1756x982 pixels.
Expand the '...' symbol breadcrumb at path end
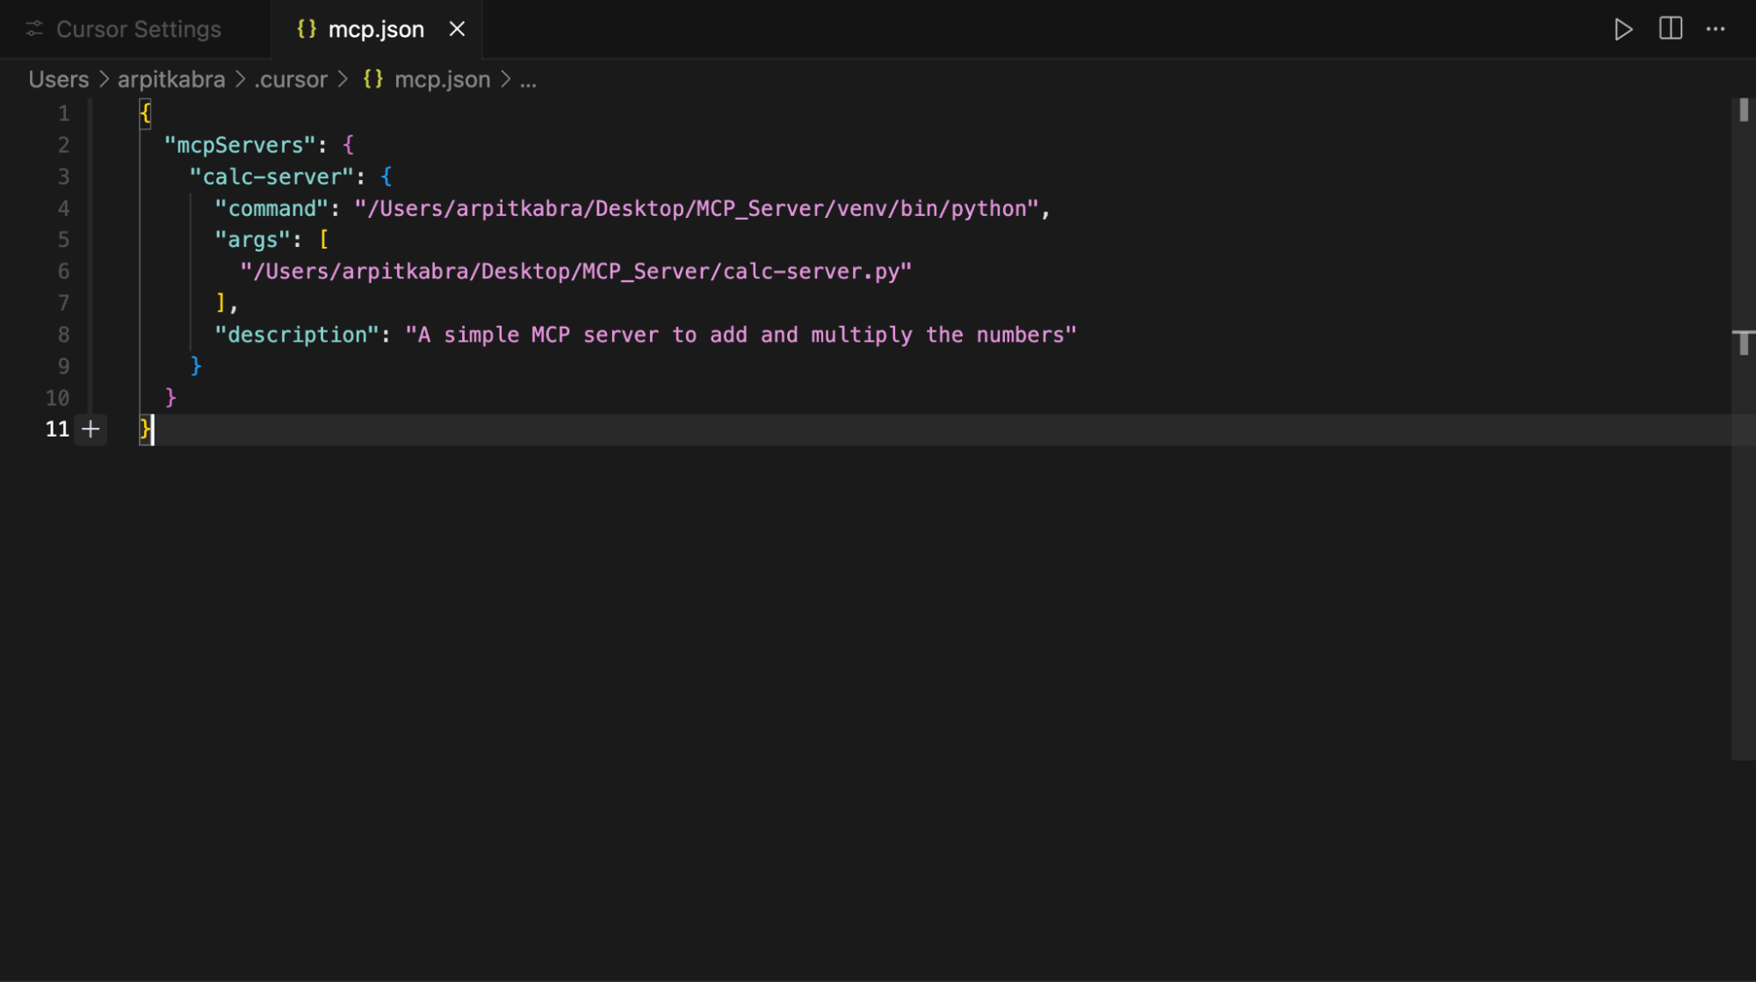pos(528,79)
